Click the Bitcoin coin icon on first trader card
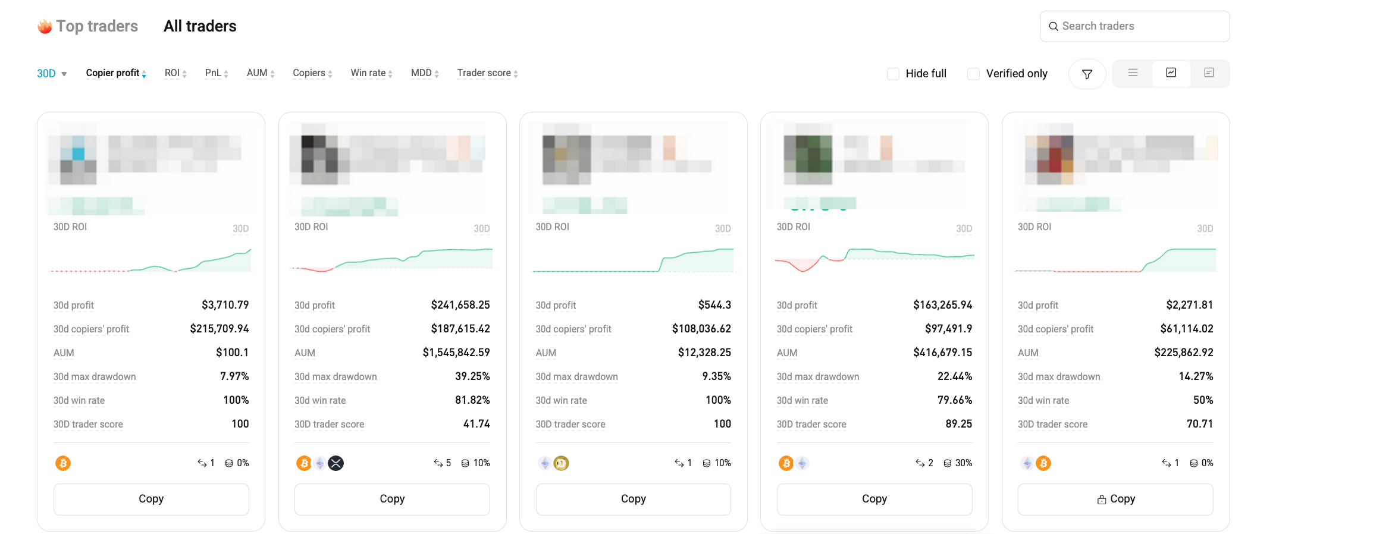This screenshot has width=1392, height=534. (63, 463)
